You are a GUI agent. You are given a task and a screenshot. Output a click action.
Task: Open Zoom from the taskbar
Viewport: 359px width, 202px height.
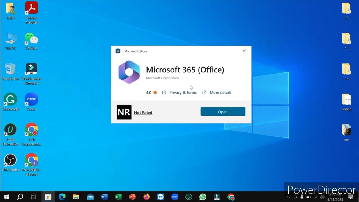(174, 197)
